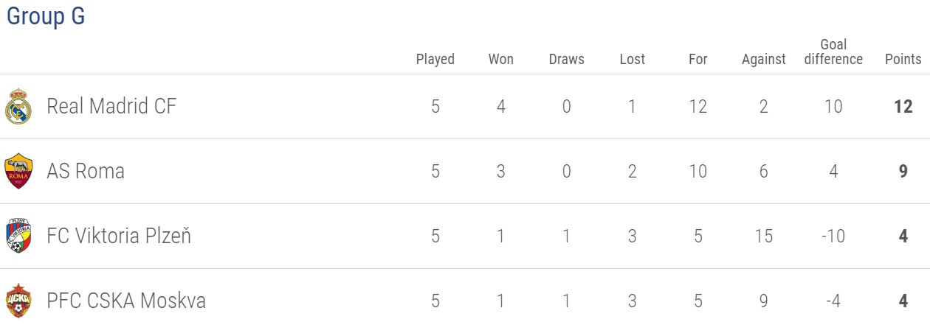Image resolution: width=930 pixels, height=333 pixels.
Task: Sort table by Played column header
Action: (x=435, y=59)
